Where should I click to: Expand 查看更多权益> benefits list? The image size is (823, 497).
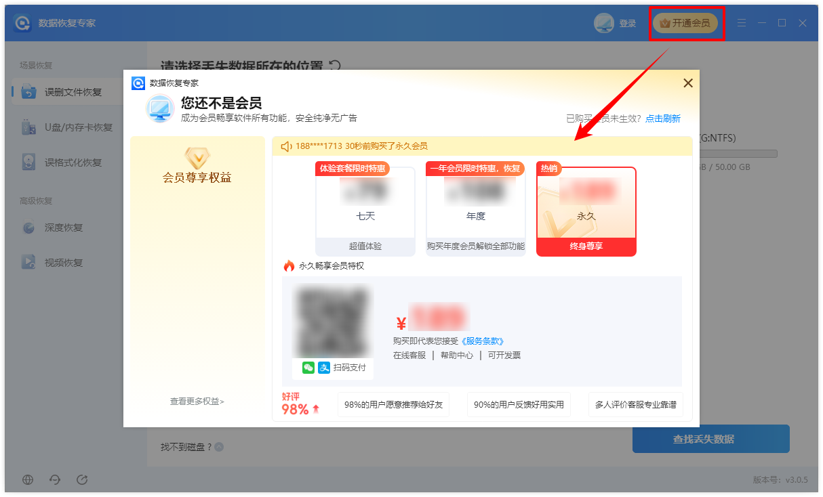(197, 402)
